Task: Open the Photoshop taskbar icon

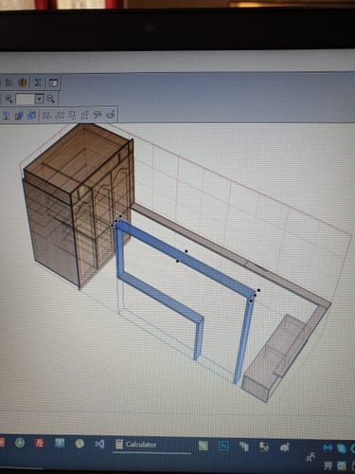Action: (223, 446)
